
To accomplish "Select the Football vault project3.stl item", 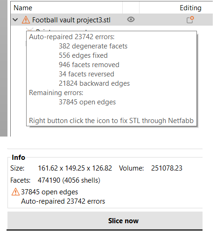I will (71, 20).
